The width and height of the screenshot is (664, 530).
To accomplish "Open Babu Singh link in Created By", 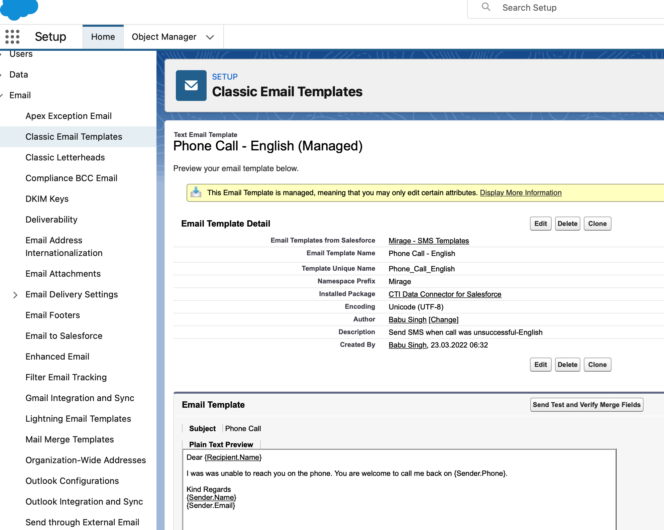I will (x=408, y=345).
